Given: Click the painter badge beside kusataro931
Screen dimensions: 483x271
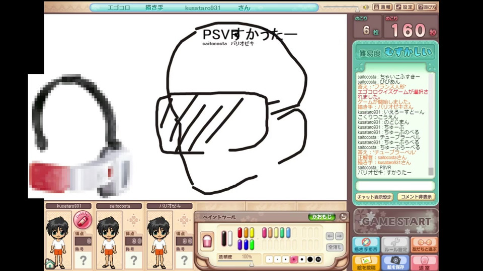Looking at the screenshot, I should pos(83,220).
